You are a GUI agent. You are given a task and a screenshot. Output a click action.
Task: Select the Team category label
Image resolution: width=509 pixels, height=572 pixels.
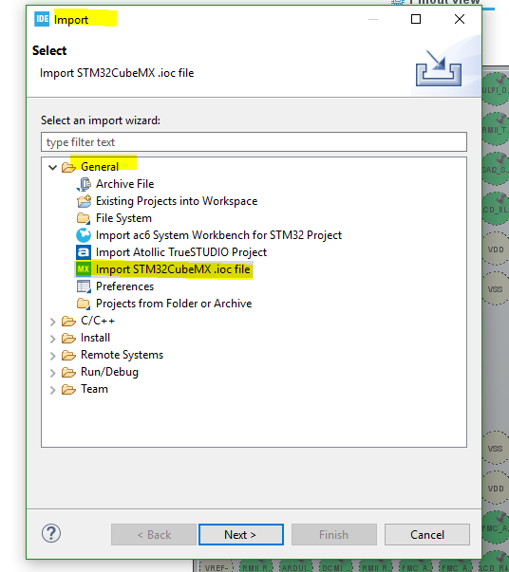pos(94,389)
